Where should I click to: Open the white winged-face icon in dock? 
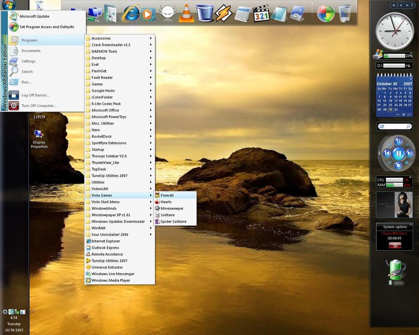168,12
